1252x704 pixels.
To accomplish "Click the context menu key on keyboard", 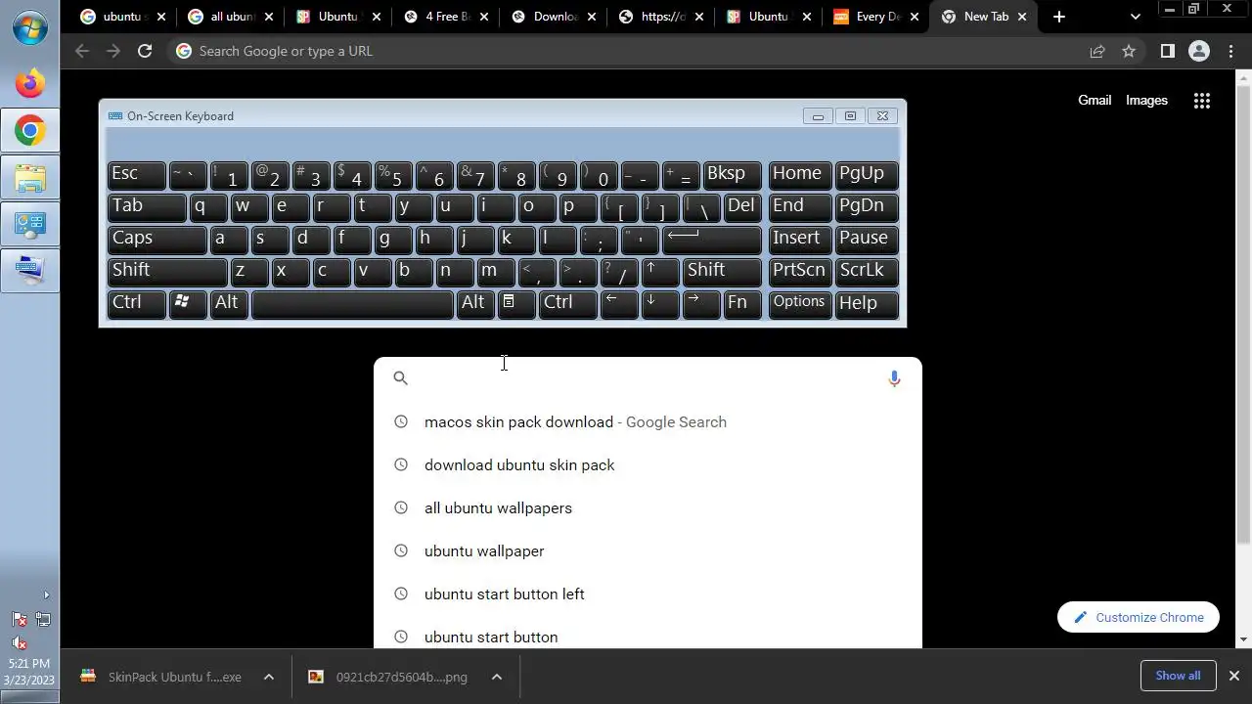I will click(x=514, y=304).
